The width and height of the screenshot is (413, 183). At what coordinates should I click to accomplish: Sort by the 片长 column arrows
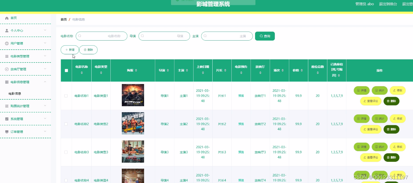click(225, 71)
